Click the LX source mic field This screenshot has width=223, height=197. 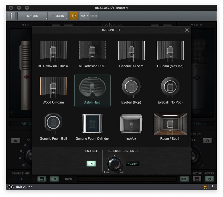tap(21, 179)
